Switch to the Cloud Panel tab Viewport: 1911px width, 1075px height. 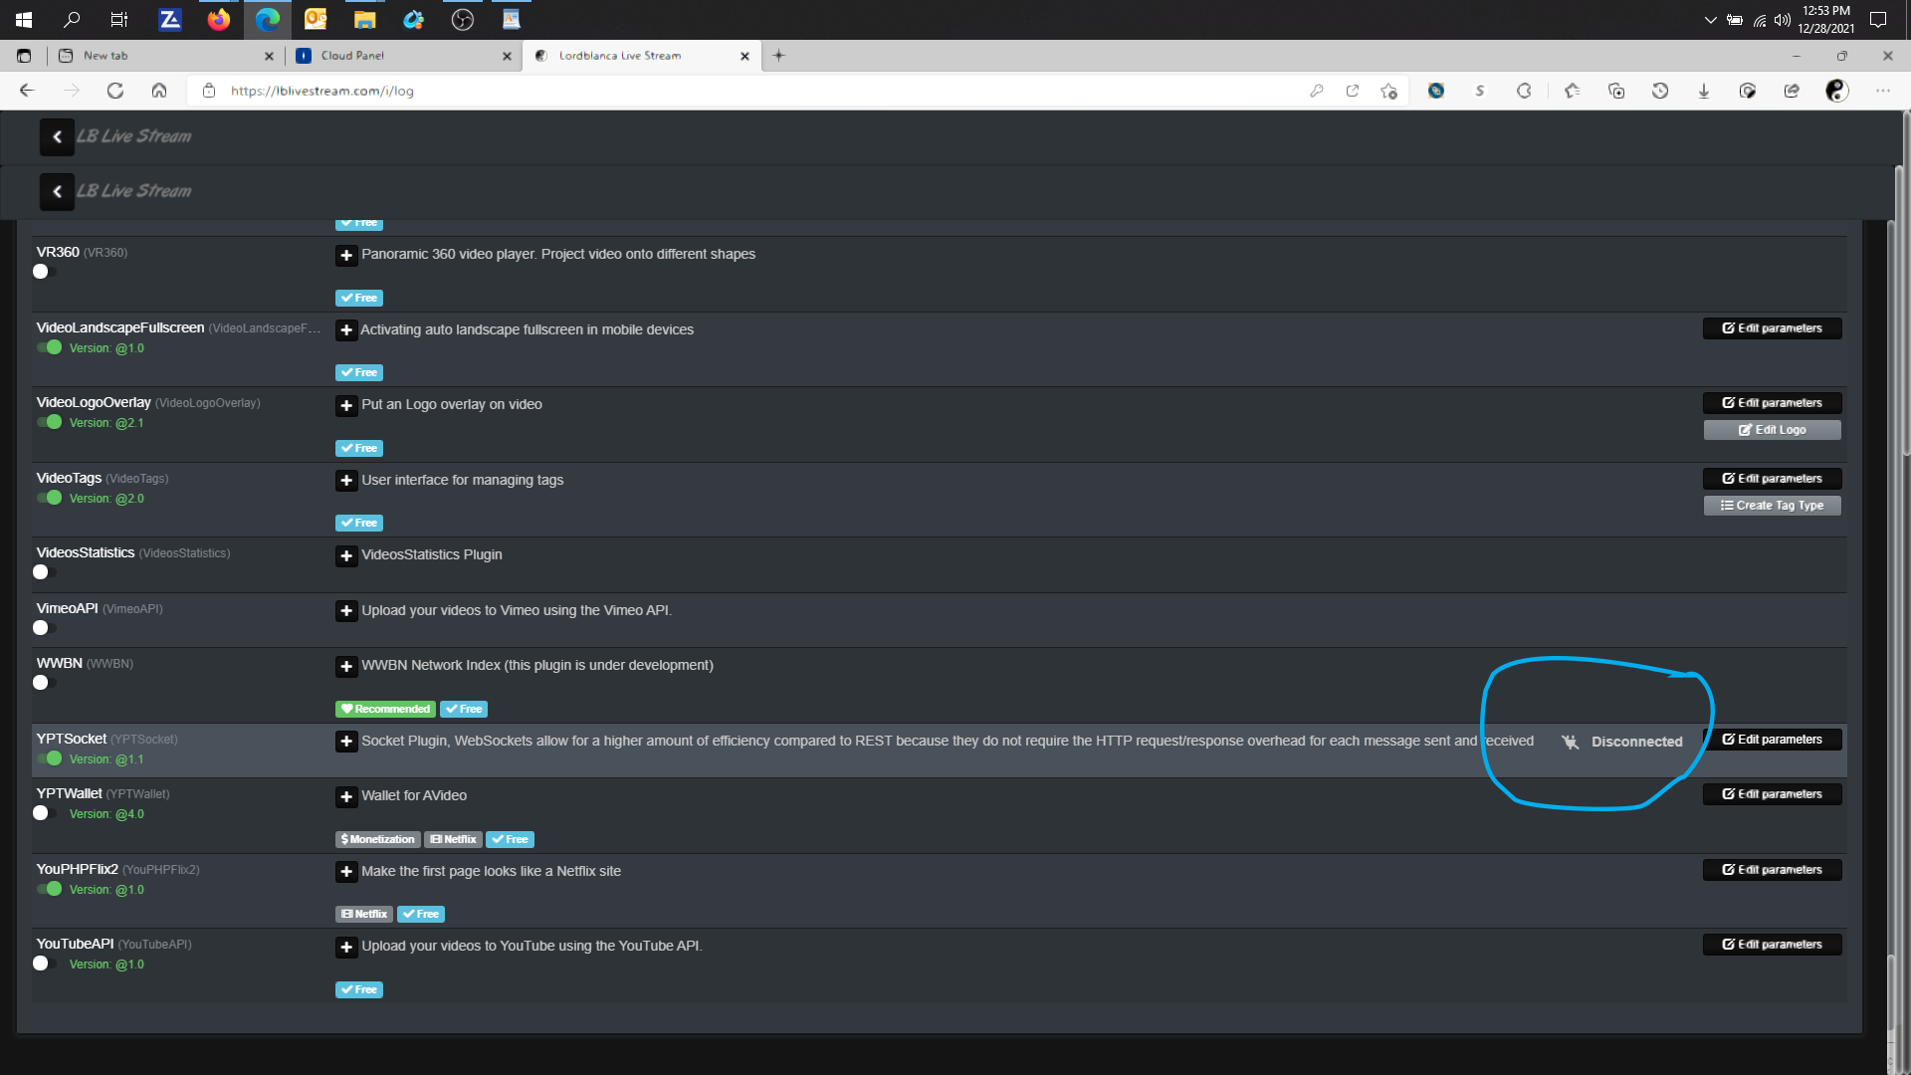(398, 56)
